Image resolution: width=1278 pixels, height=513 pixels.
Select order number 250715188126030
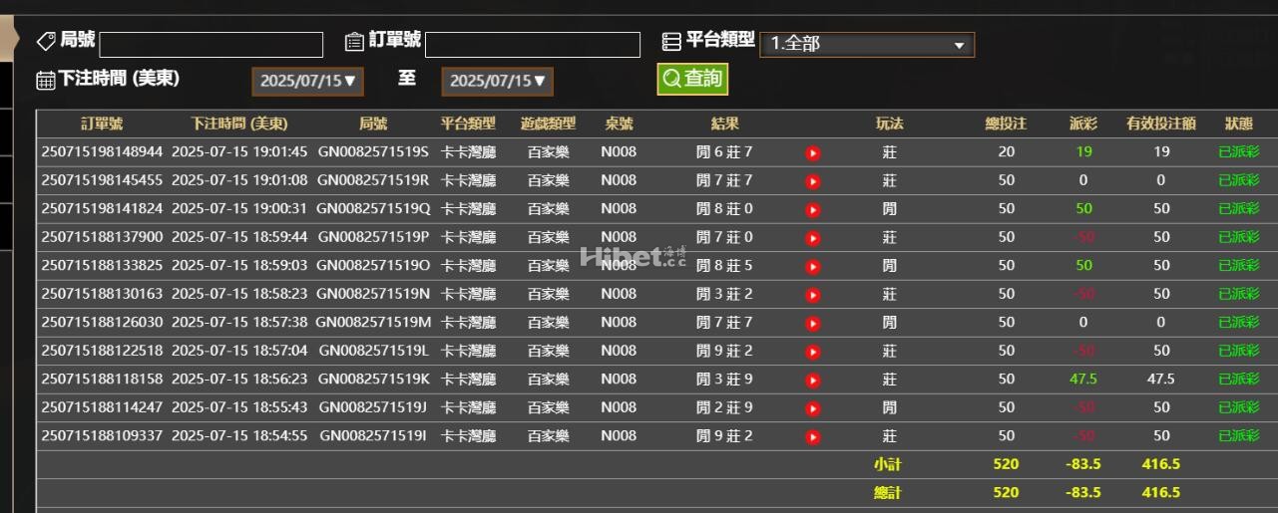pos(102,323)
